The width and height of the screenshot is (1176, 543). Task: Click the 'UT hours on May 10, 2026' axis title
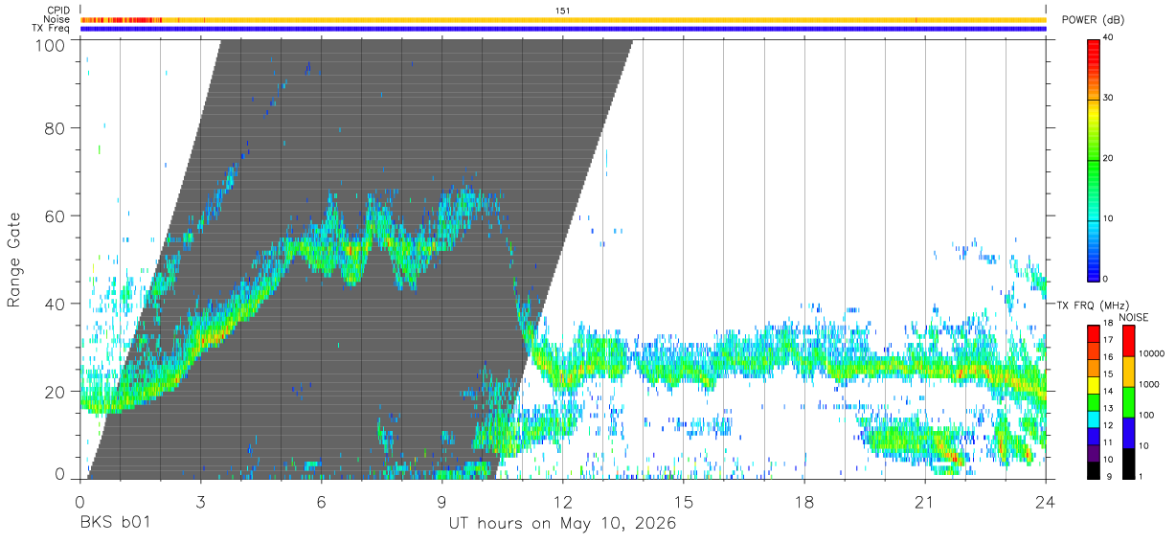point(563,524)
